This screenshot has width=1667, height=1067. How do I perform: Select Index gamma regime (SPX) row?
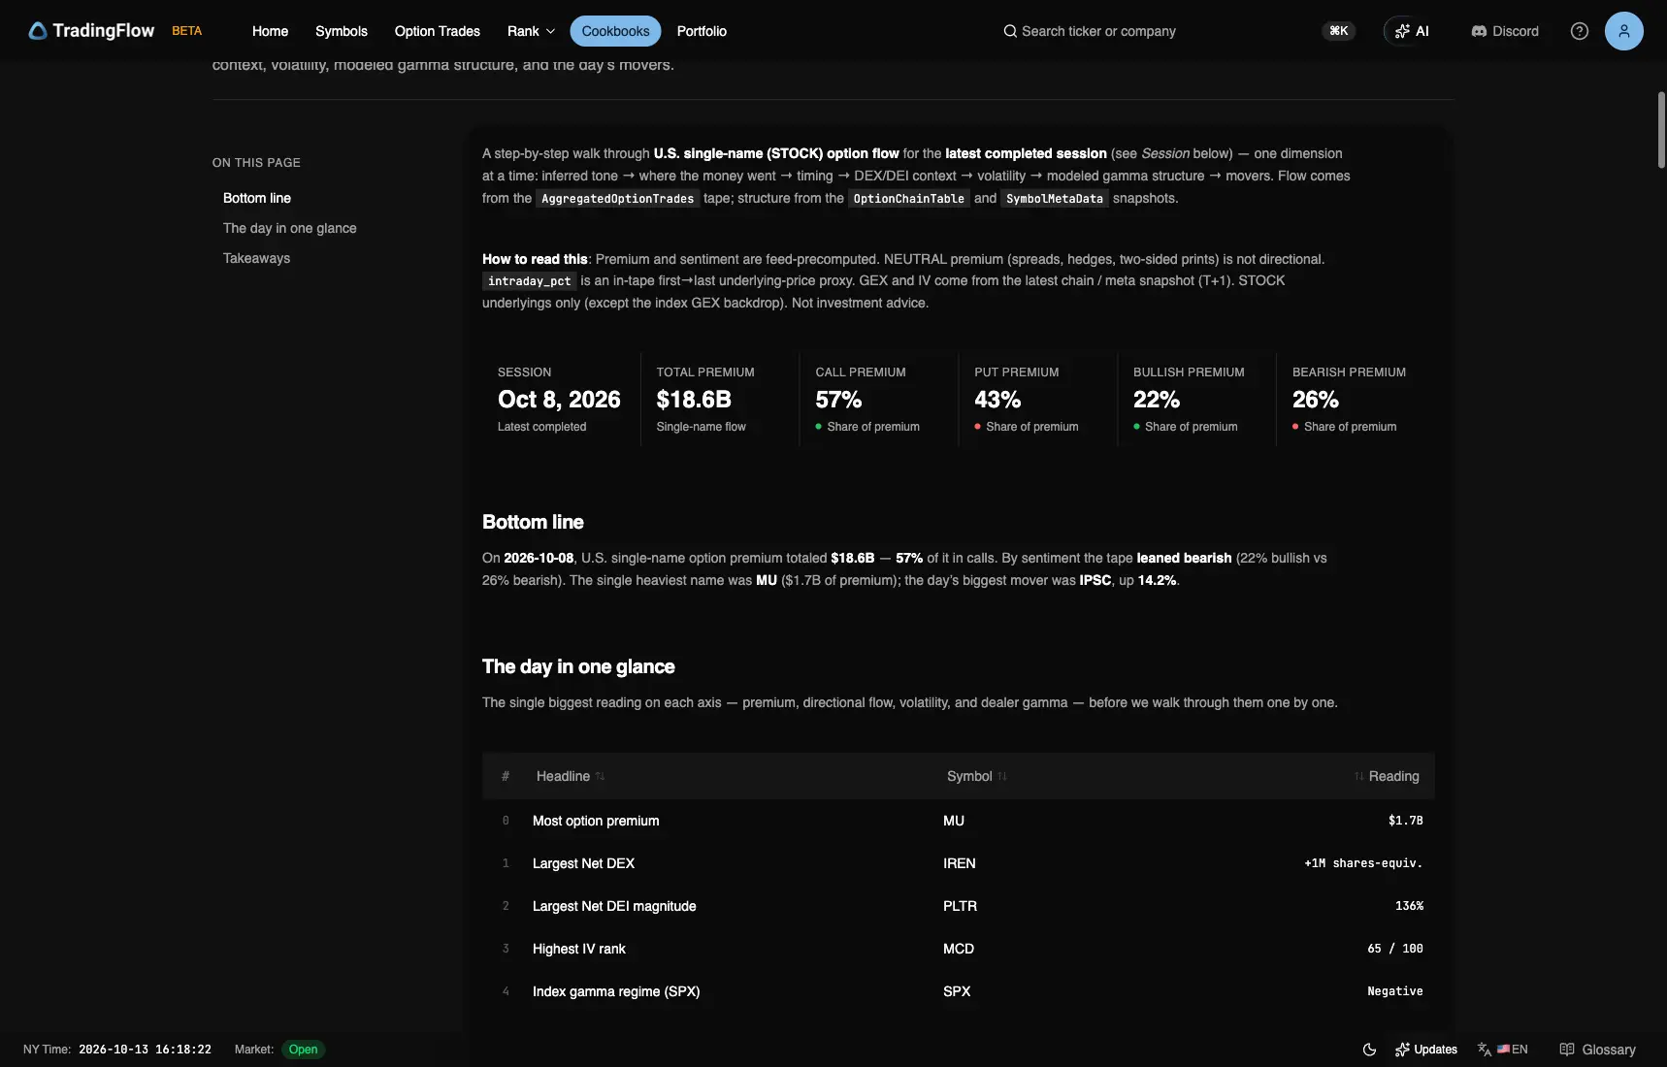tap(959, 991)
